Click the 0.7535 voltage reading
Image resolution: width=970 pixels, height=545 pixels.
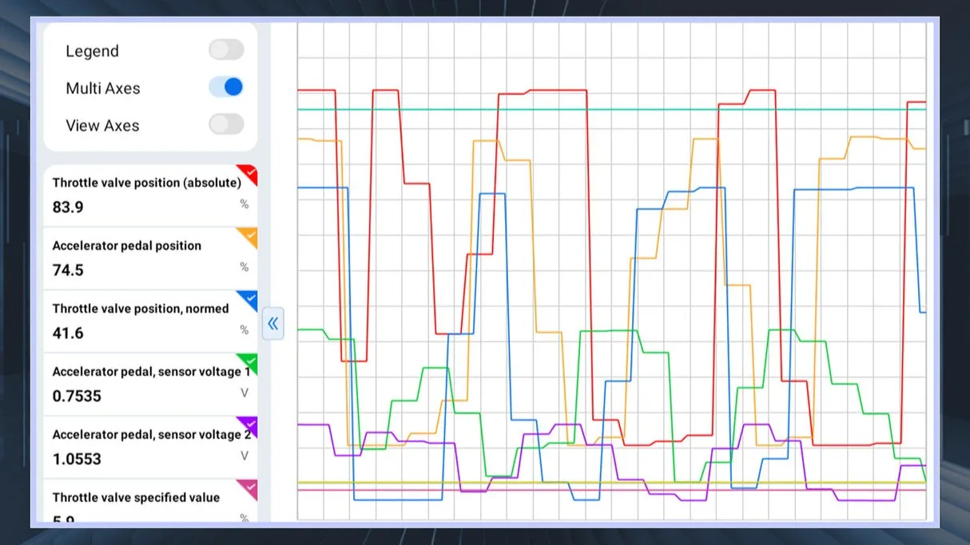point(77,397)
